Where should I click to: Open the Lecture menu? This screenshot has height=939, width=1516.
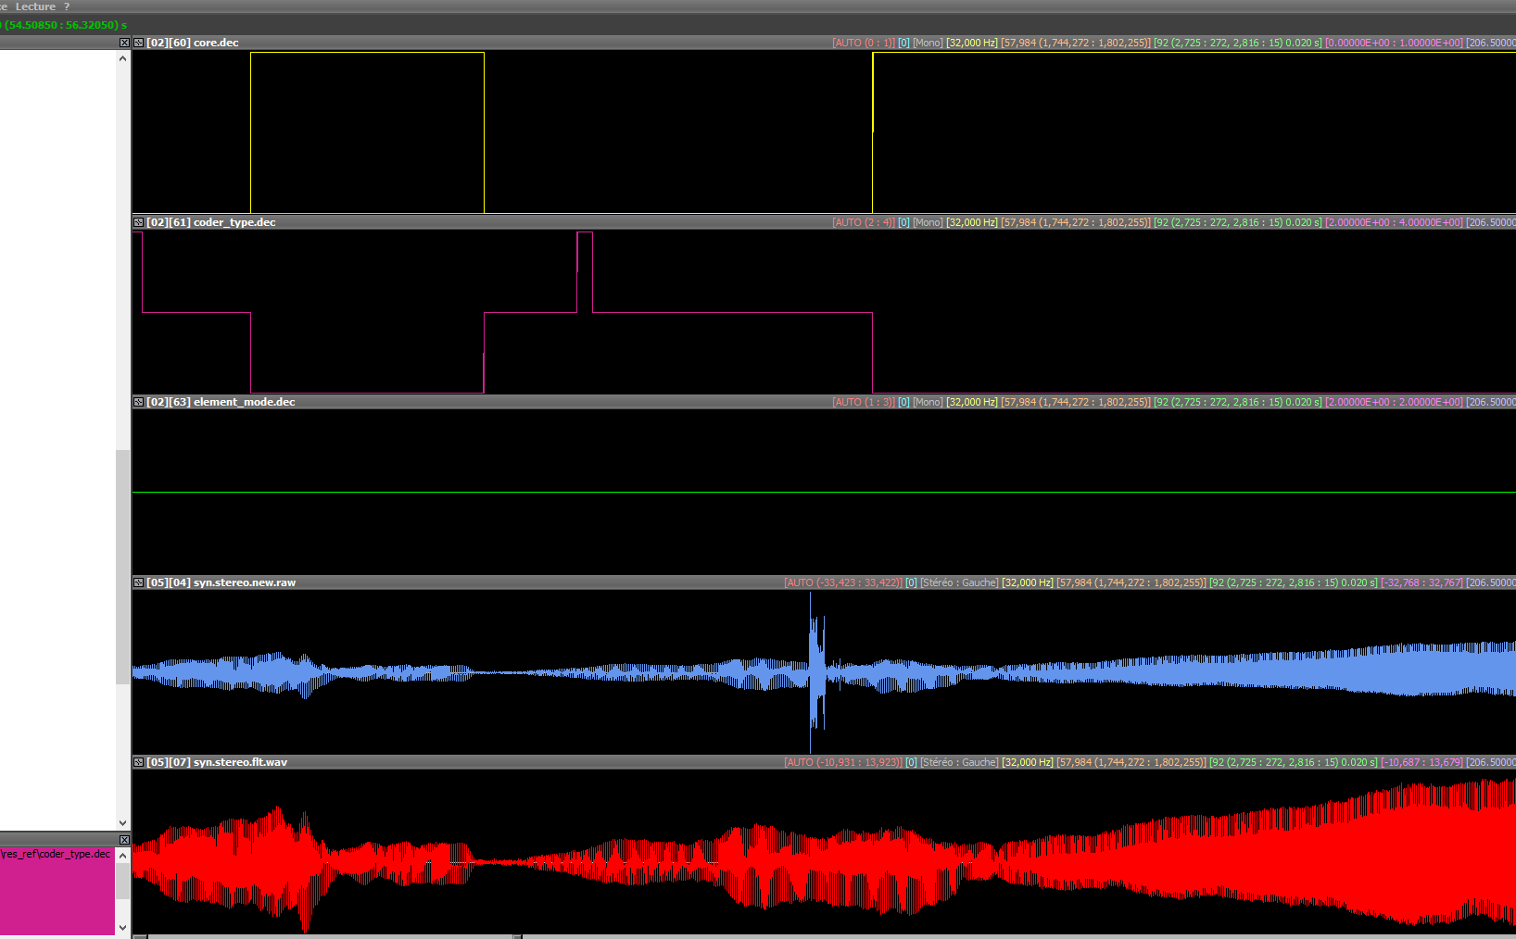coord(35,6)
